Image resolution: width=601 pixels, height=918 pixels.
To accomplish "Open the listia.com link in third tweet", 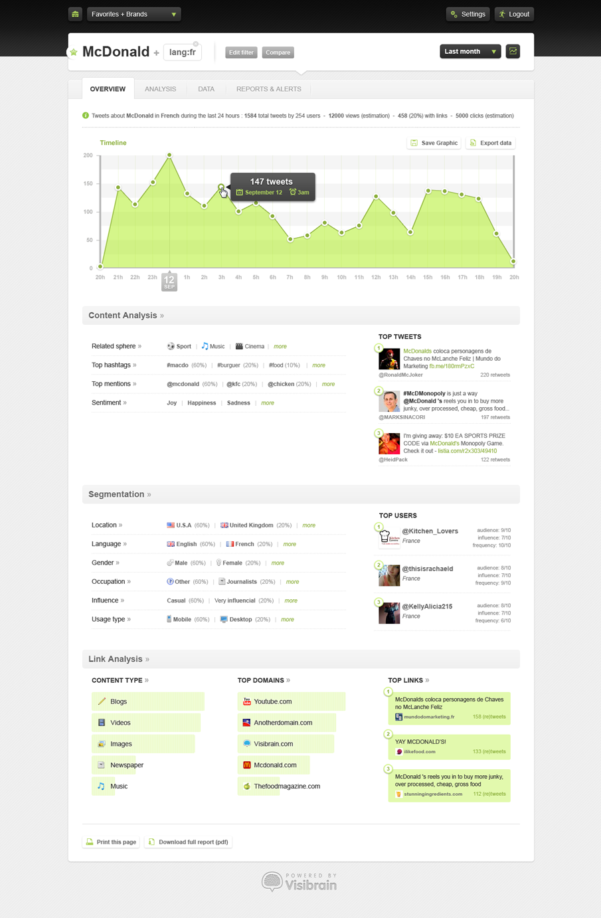I will click(x=467, y=451).
